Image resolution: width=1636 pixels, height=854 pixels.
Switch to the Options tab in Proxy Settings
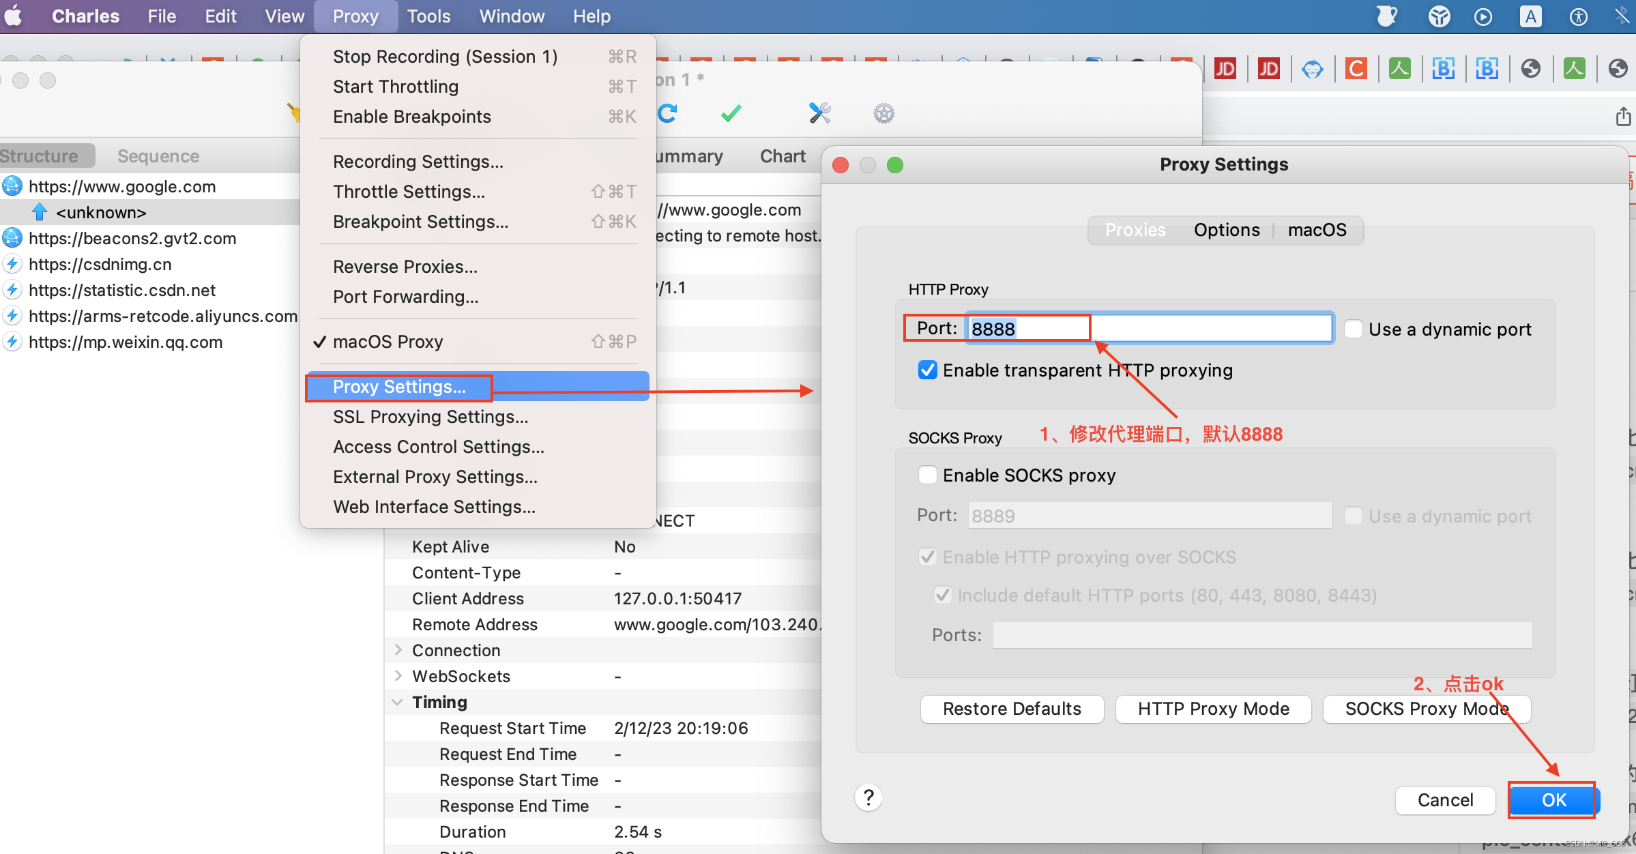click(x=1226, y=229)
